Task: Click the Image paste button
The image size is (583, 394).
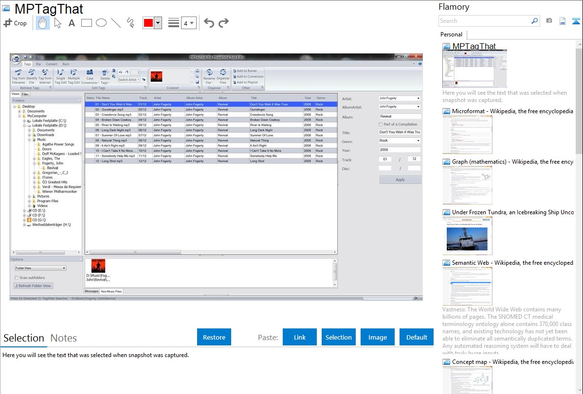Action: coord(377,337)
